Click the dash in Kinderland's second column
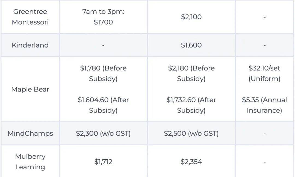 tap(103, 45)
